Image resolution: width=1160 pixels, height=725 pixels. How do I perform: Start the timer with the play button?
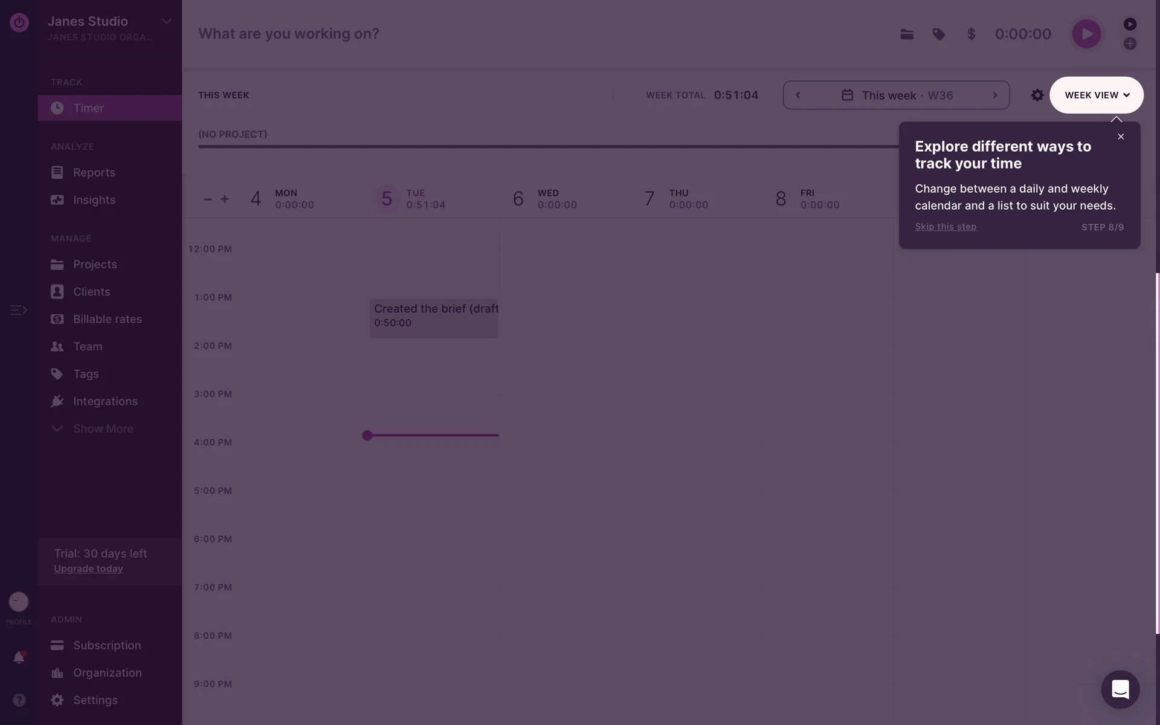tap(1086, 34)
